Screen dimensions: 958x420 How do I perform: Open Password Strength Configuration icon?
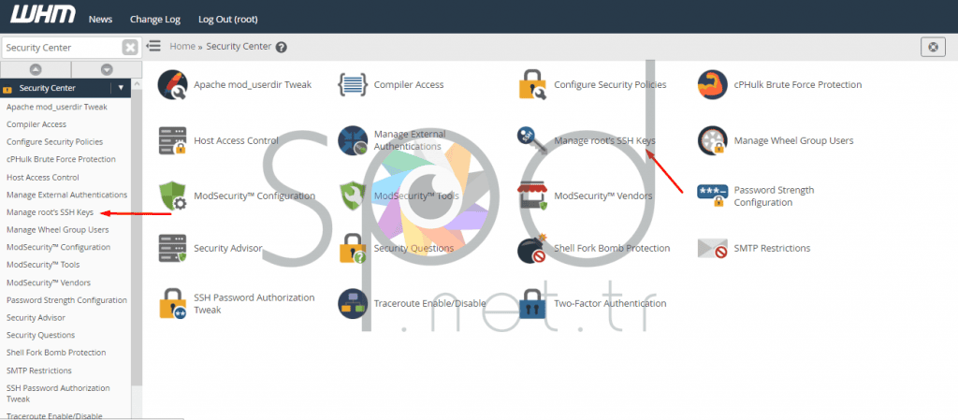pyautogui.click(x=712, y=196)
